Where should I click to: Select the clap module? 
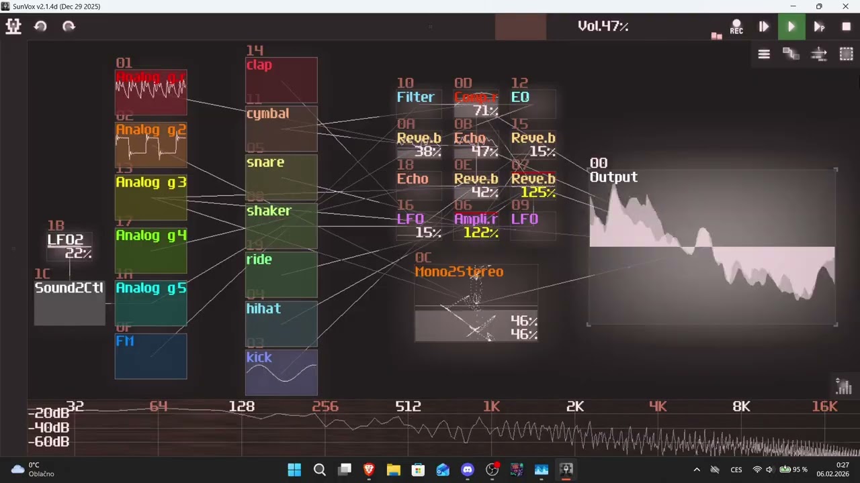(282, 80)
